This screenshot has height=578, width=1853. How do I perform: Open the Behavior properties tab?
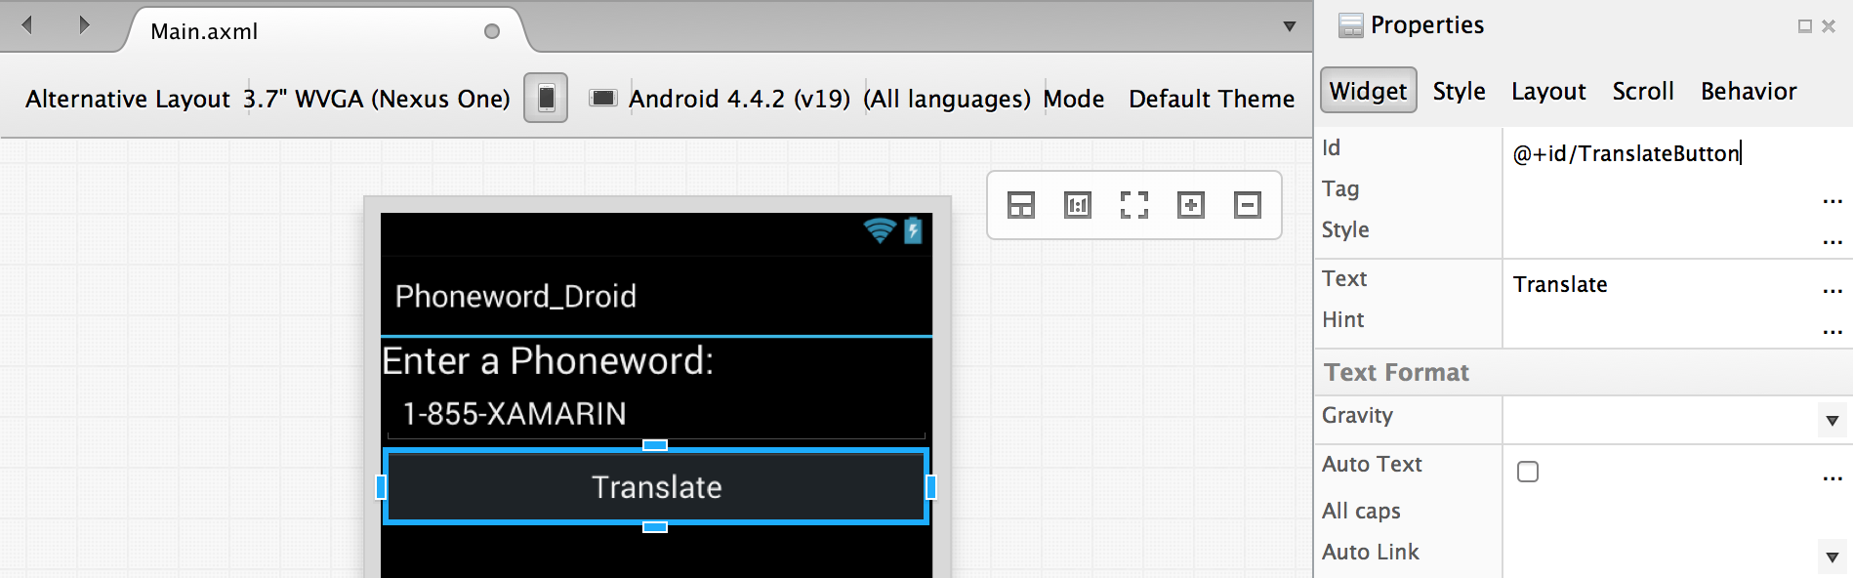[1749, 91]
